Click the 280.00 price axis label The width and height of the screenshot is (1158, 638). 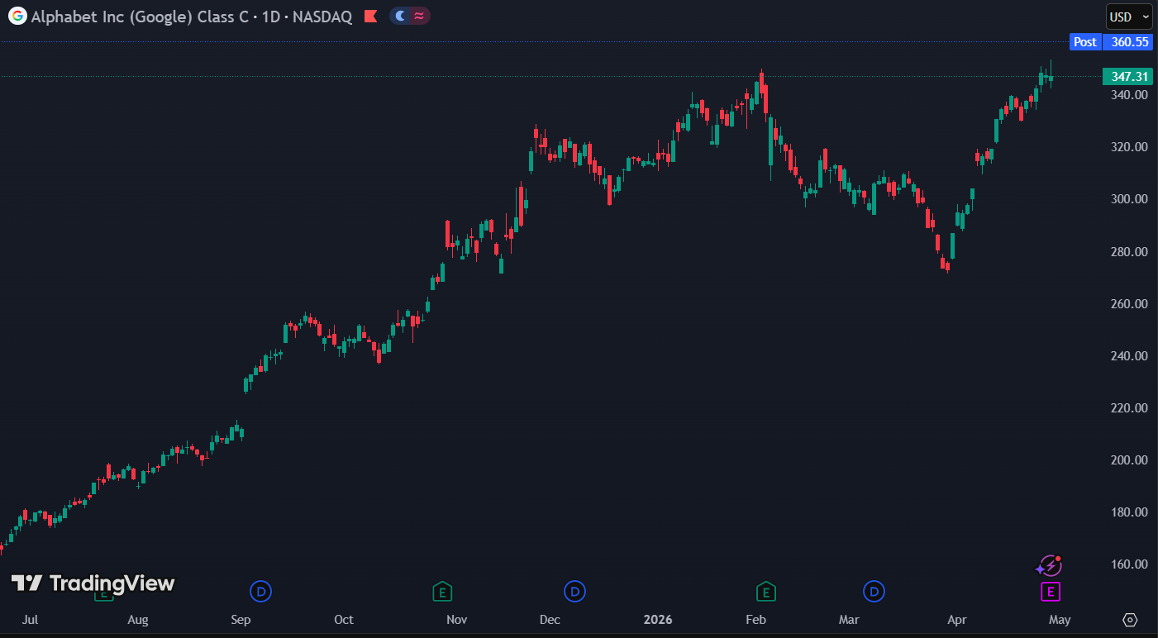pyautogui.click(x=1129, y=251)
